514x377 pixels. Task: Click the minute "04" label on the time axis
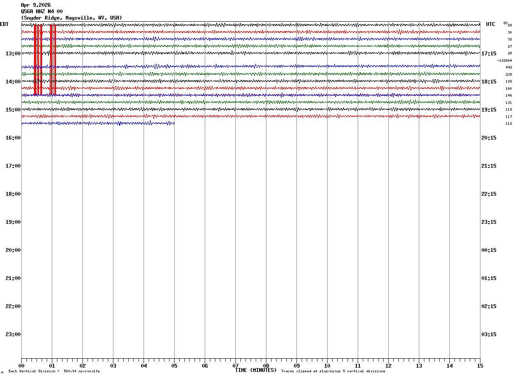pos(144,366)
